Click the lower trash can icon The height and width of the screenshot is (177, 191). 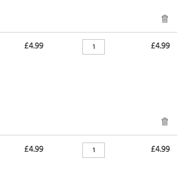click(165, 122)
